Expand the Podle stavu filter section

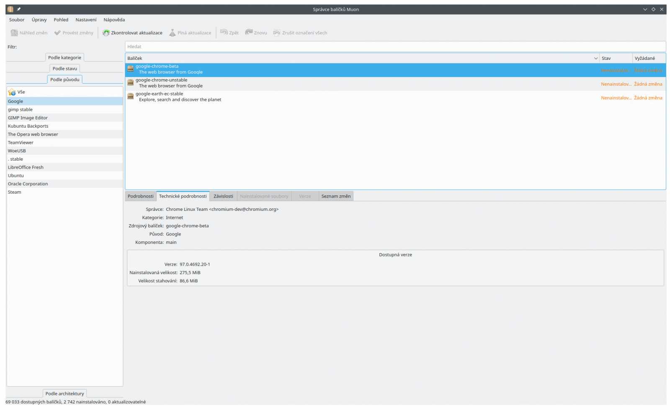point(65,69)
